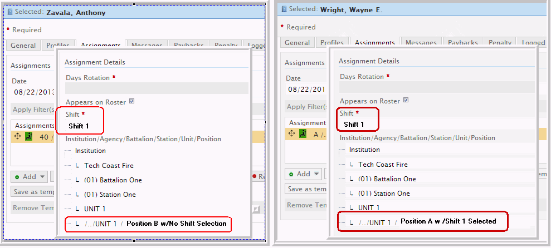Open the Add dropdown in Wright's panel

(304, 174)
